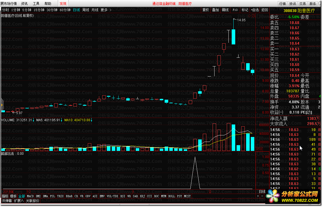Viewport: 323px width, 207px height.
Task: Switch to 分时 intraday view
Action: click(x=5, y=10)
